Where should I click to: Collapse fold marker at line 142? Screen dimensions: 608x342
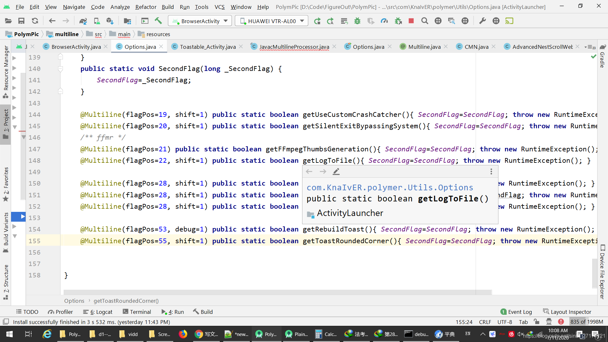point(60,92)
